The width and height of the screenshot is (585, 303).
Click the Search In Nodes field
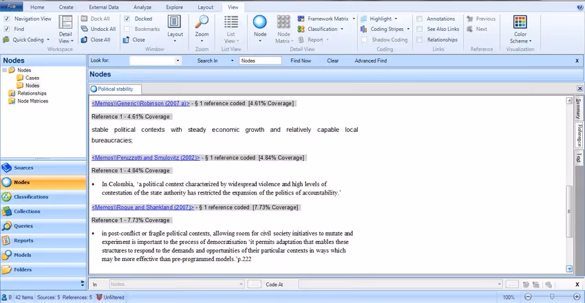pyautogui.click(x=260, y=60)
